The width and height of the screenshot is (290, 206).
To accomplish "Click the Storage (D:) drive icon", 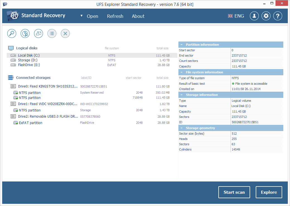I will click(x=13, y=60).
